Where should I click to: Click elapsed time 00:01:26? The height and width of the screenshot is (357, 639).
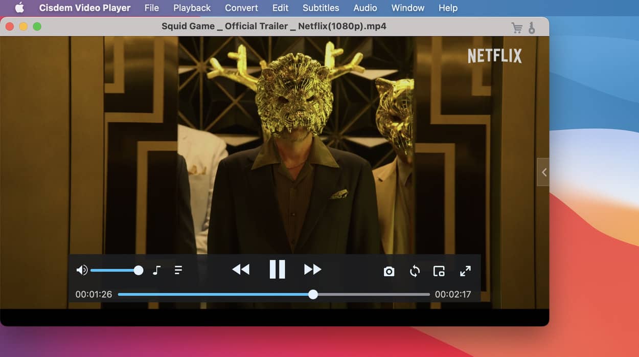point(94,295)
